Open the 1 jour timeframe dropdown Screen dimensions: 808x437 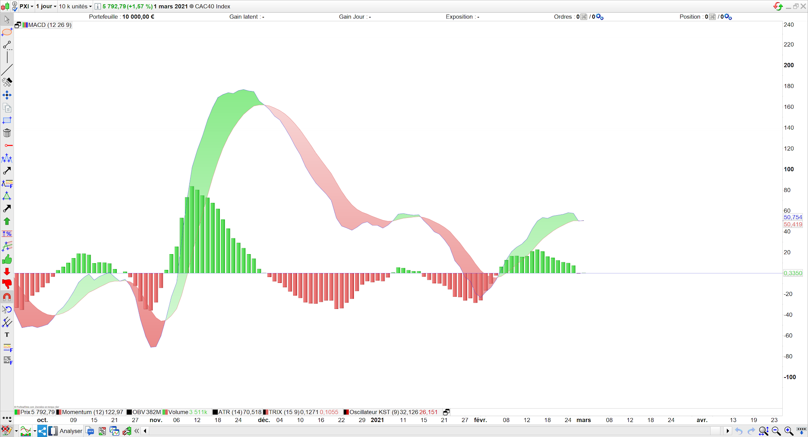[x=46, y=6]
